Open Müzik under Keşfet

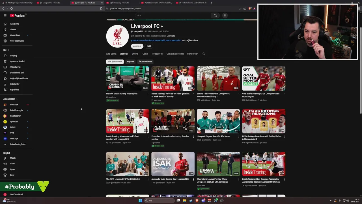(x=16, y=158)
